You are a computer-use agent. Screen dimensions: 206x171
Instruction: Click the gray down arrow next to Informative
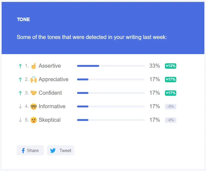tap(20, 106)
